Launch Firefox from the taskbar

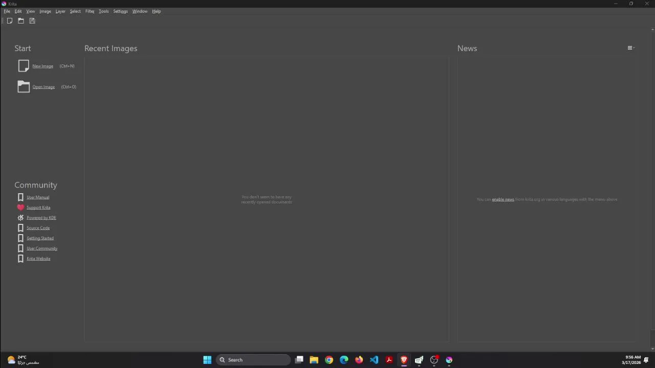point(359,360)
